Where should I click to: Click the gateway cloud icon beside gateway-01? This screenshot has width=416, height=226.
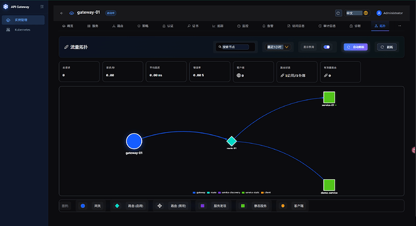click(72, 13)
